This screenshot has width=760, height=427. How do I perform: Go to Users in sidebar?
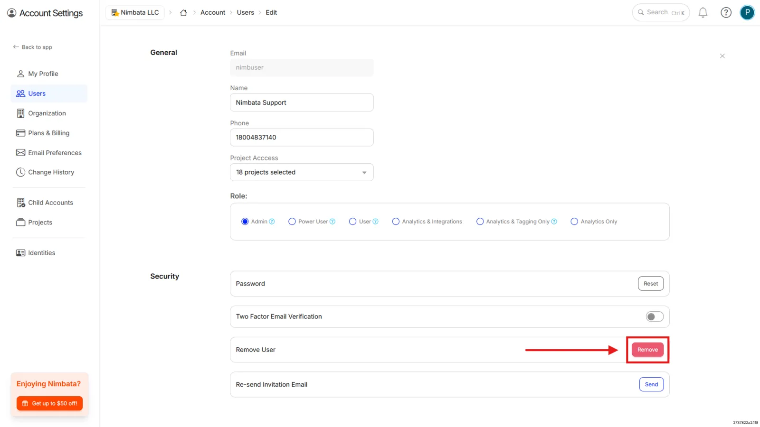49,93
